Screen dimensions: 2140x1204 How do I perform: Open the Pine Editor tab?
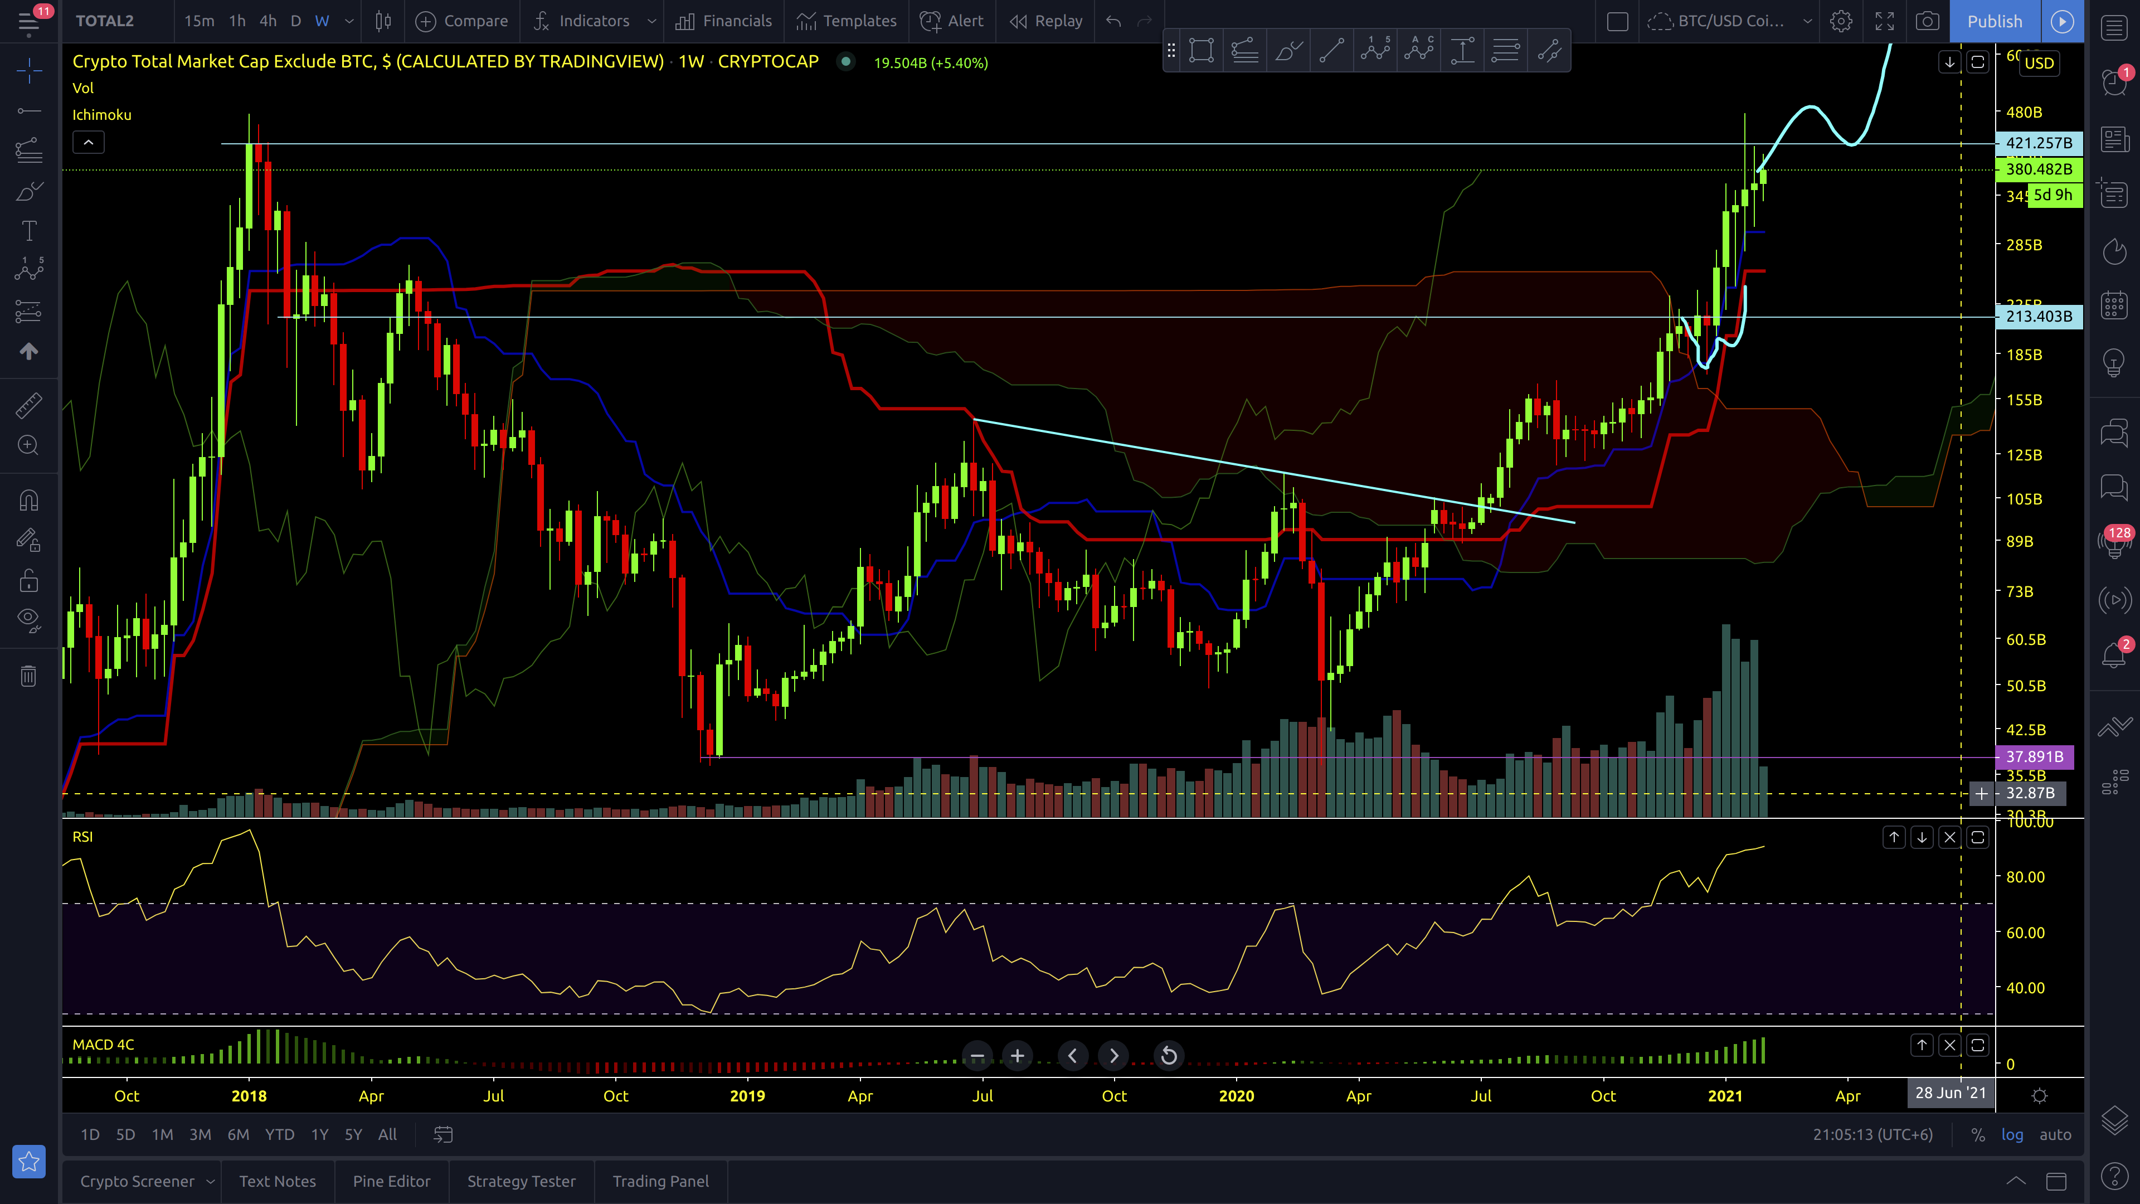point(391,1181)
